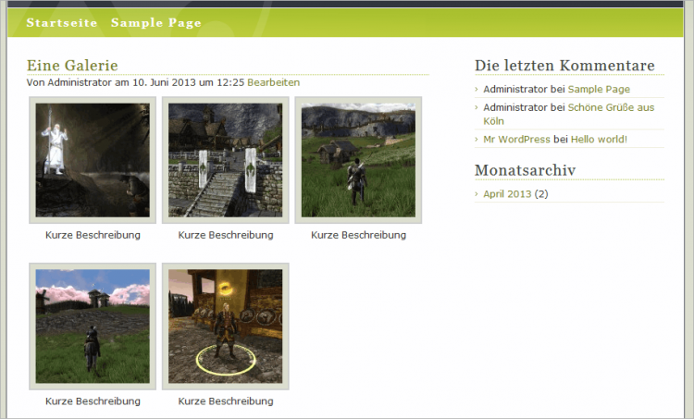This screenshot has width=694, height=419.
Task: Go to Sample Page in top navigation
Action: pos(155,23)
